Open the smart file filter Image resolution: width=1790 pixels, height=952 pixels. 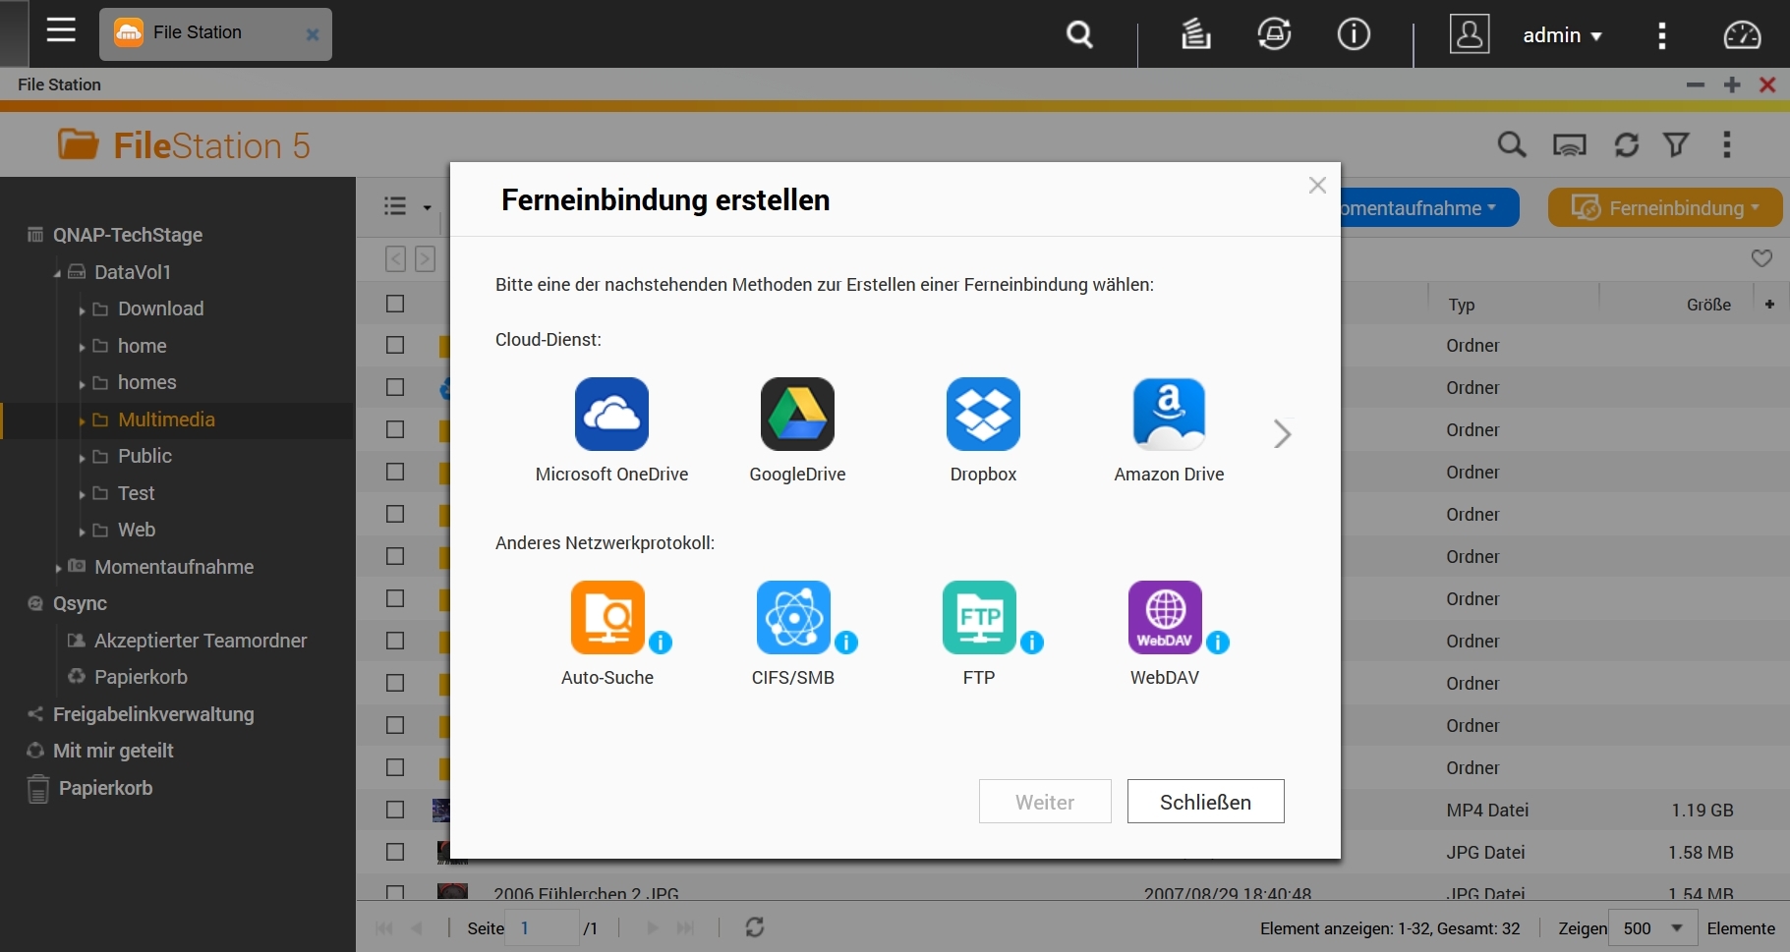(1676, 145)
